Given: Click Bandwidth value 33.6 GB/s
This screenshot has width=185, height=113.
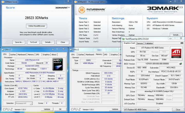Looking at the screenshot, I should pyautogui.click(x=174, y=87).
